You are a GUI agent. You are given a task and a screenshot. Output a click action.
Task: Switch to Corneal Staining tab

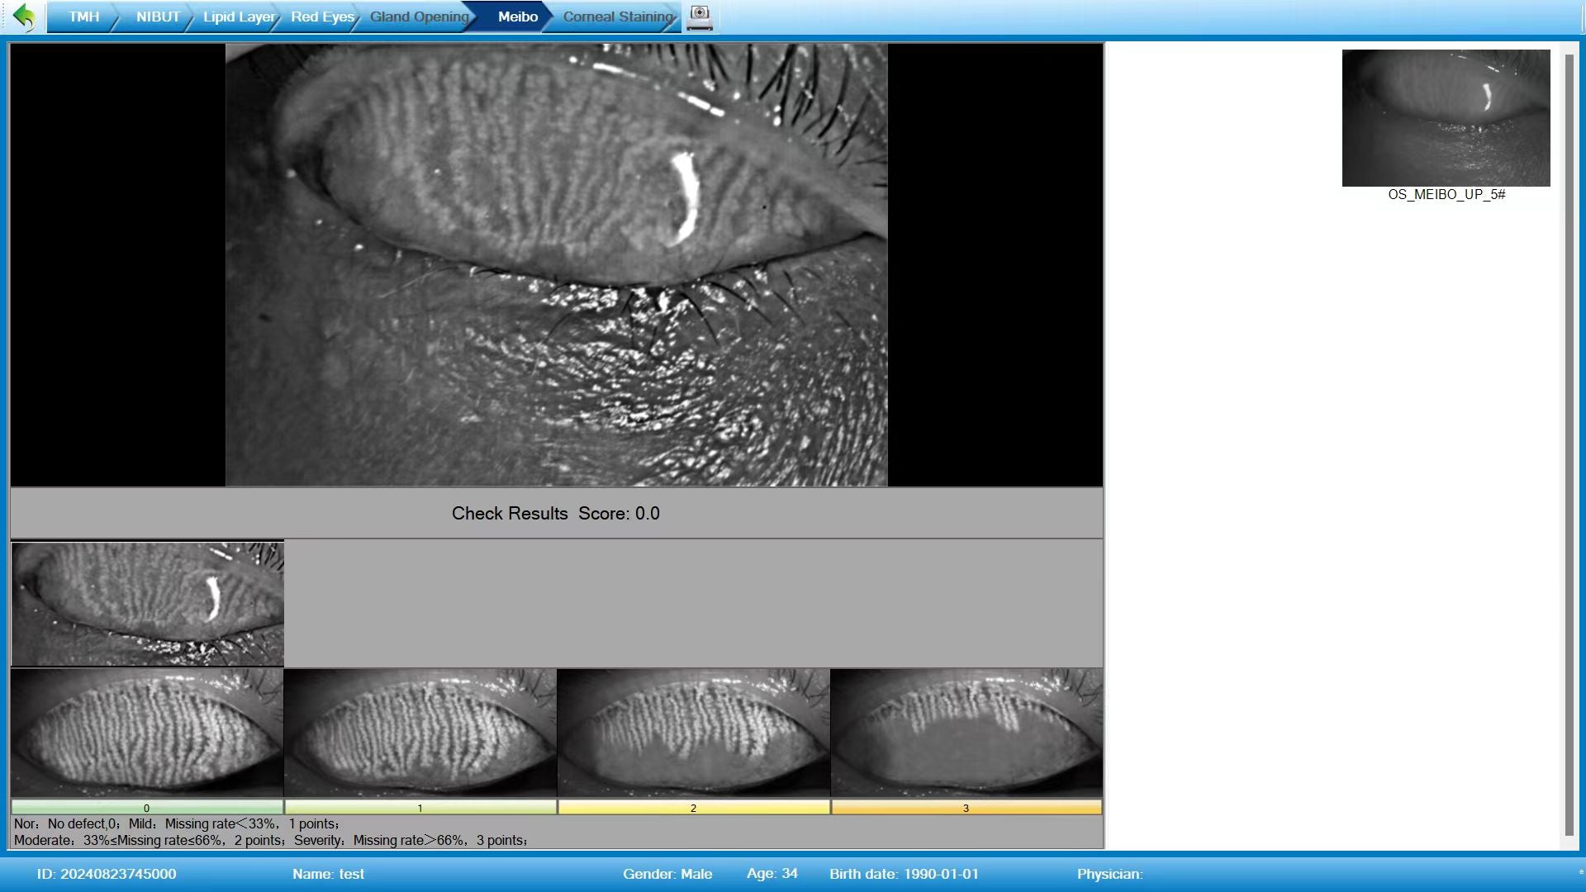coord(617,17)
